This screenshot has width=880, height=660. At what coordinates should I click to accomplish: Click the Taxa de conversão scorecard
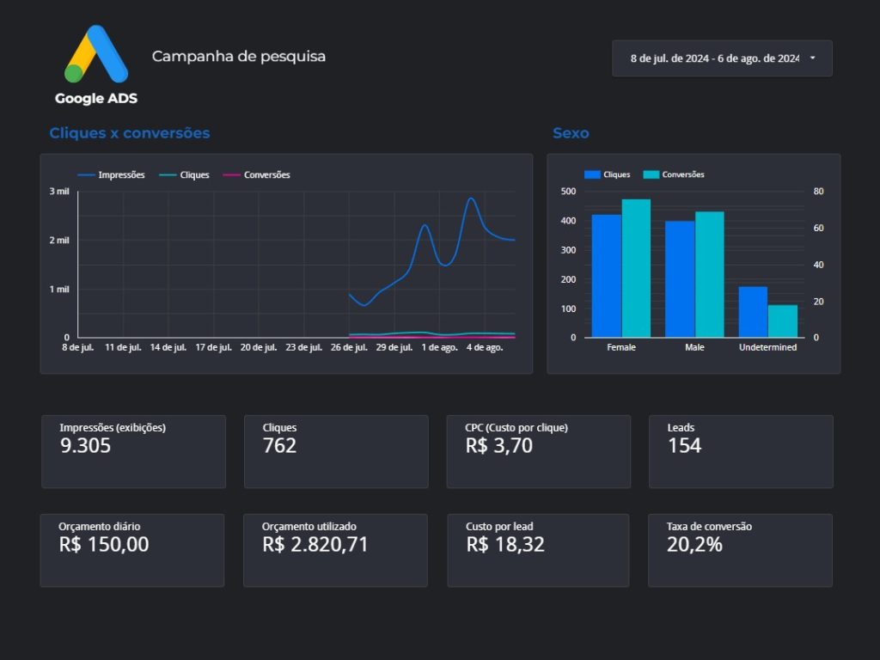tap(740, 550)
